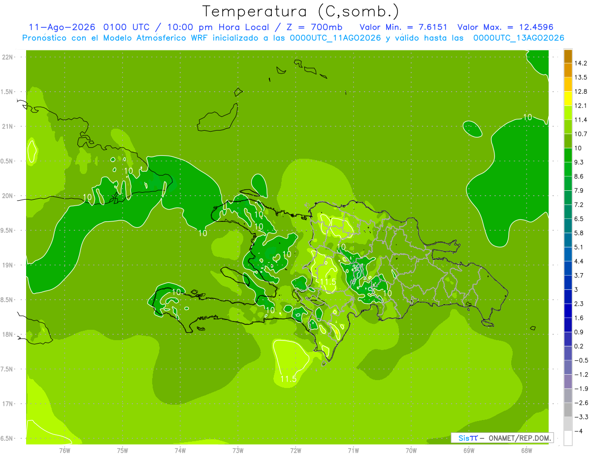Click the 14.2 colorbar label
The width and height of the screenshot is (591, 457).
click(580, 63)
